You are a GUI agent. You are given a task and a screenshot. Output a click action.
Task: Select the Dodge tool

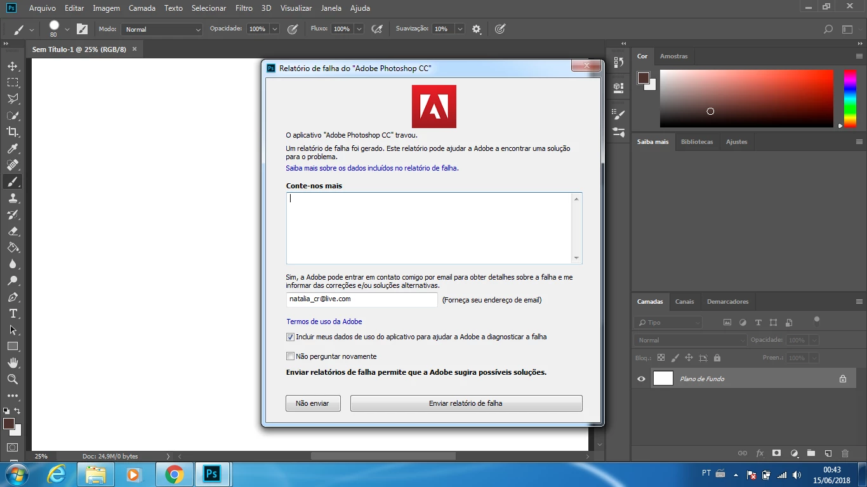12,280
